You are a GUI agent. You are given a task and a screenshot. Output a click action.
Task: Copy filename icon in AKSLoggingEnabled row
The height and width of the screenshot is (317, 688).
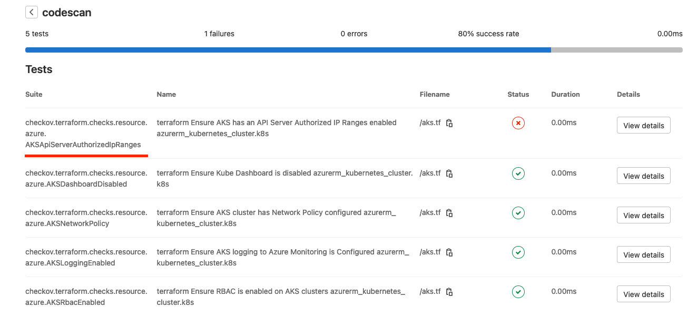coord(449,252)
